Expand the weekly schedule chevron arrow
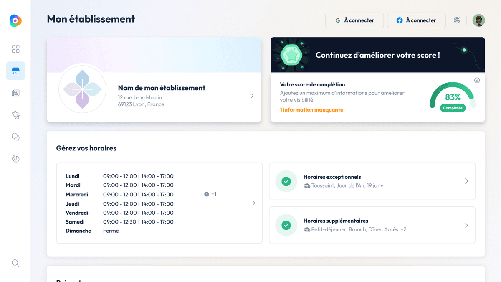 pos(253,203)
